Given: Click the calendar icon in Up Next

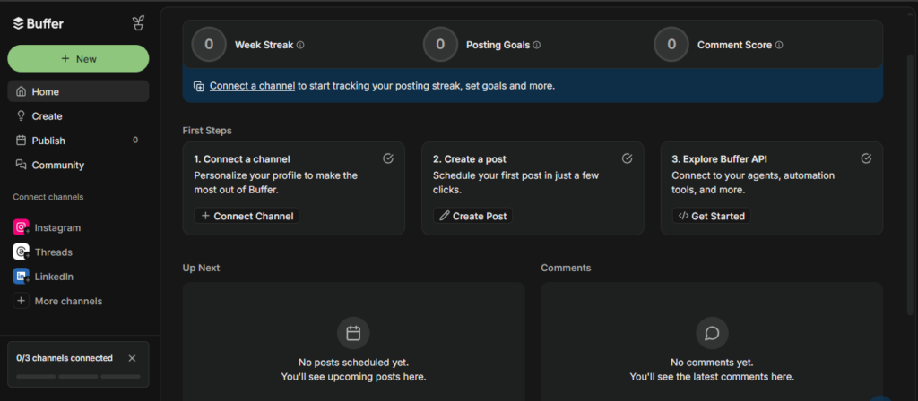Looking at the screenshot, I should 353,333.
